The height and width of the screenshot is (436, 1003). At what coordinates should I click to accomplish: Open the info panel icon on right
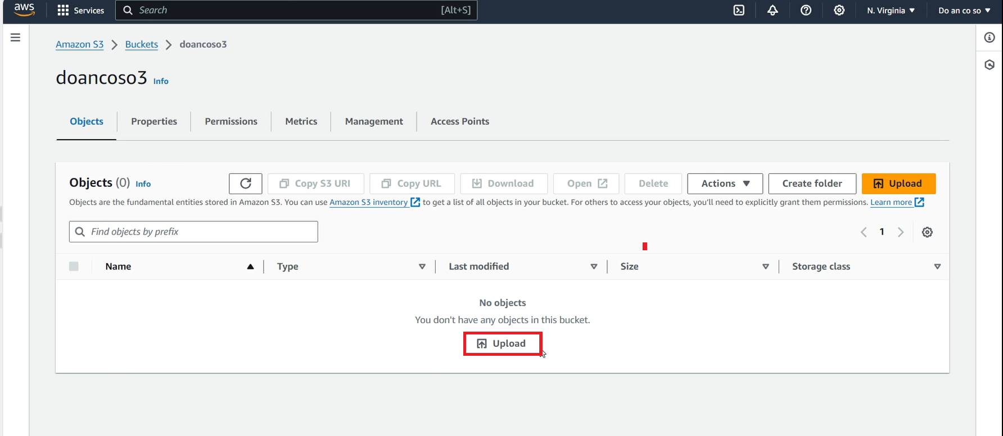pyautogui.click(x=990, y=38)
